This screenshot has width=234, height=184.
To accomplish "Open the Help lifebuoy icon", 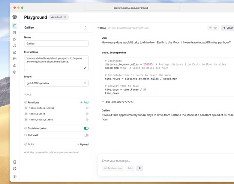I will (x=15, y=169).
